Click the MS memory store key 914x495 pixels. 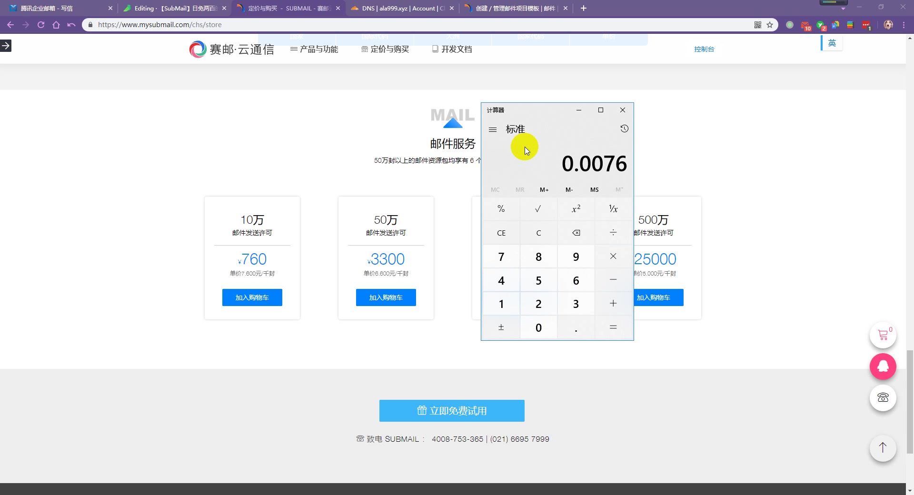coord(595,189)
